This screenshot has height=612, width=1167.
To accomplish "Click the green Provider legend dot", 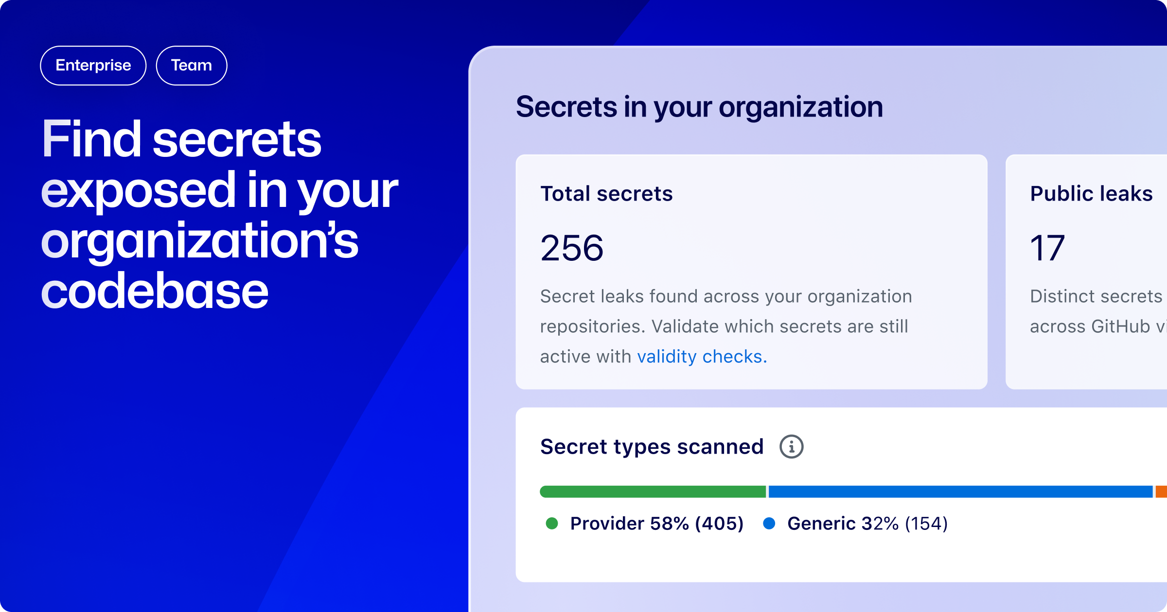I will (552, 523).
